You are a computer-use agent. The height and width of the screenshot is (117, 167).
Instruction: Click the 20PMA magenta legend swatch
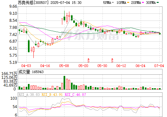(143, 3)
